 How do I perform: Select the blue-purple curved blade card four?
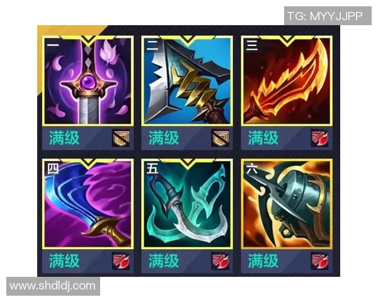[x=88, y=204]
